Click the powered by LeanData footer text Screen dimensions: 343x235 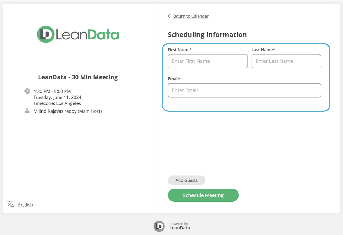click(x=180, y=226)
